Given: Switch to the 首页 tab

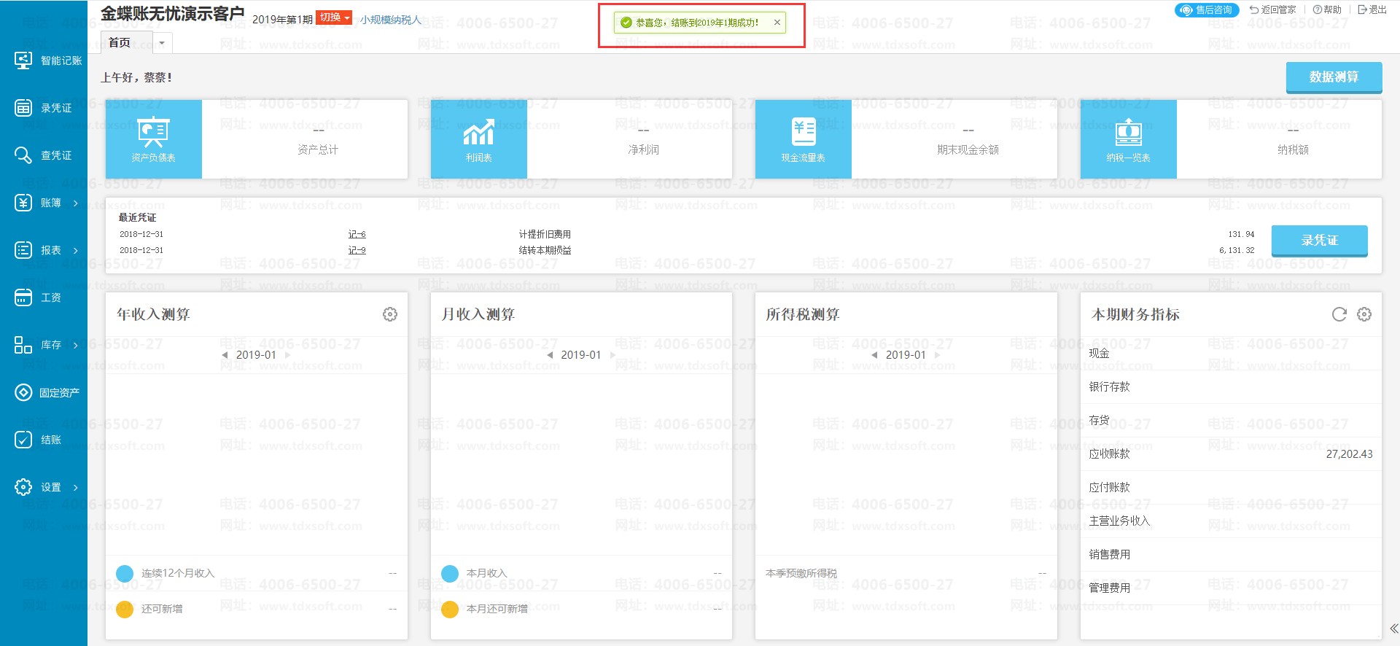Looking at the screenshot, I should coord(120,43).
